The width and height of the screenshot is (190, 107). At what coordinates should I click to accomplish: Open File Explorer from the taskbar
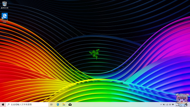(x=64, y=105)
